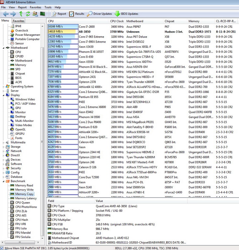This screenshot has width=239, height=250.
Task: Toggle checkbox next to Move Mem status text
Action: click(x=2, y=248)
